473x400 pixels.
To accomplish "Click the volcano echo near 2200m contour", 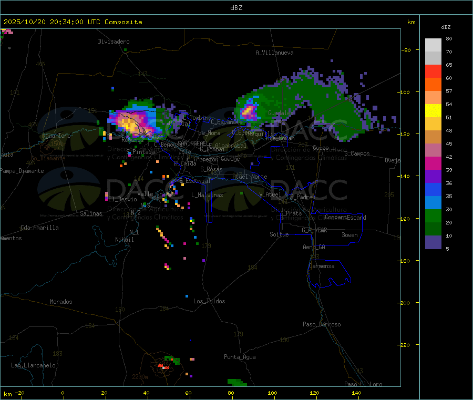I will click(164, 366).
